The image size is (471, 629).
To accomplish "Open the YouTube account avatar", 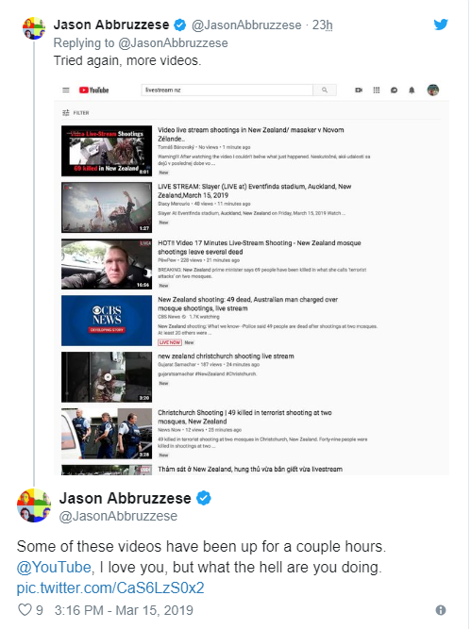I will [433, 90].
